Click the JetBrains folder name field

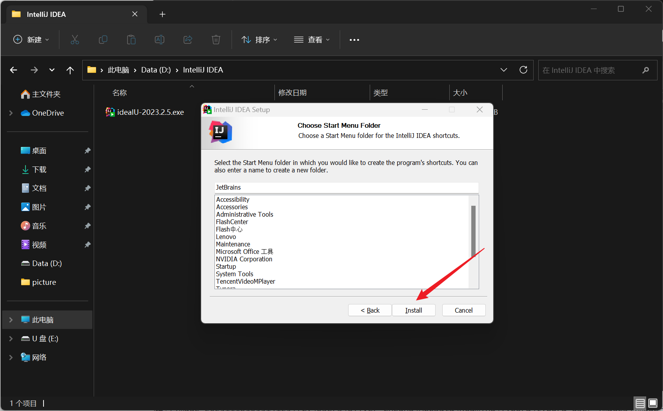[347, 187]
